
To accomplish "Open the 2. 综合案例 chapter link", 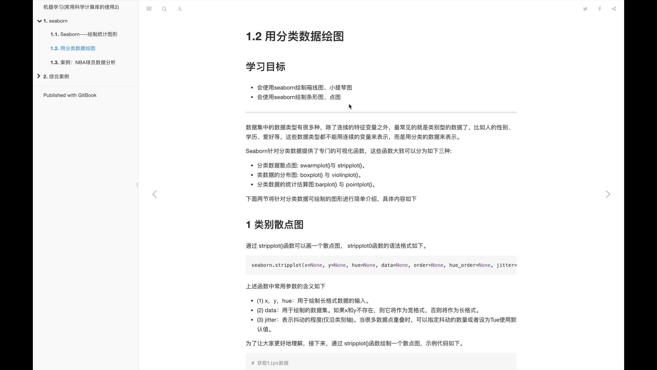I will point(56,76).
